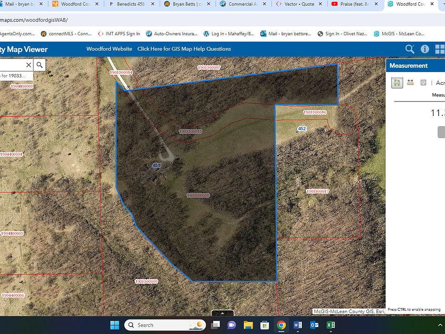The height and width of the screenshot is (334, 445).
Task: Open the Acres unit dropdown
Action: tap(440, 83)
